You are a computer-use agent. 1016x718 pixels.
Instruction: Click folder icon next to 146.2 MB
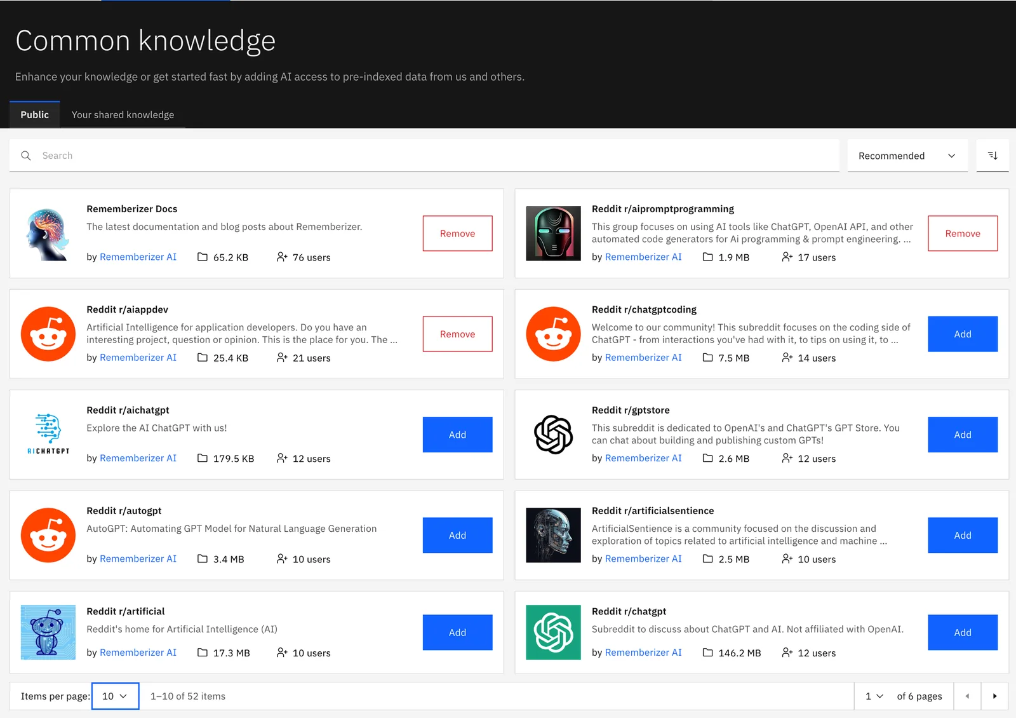[x=707, y=653]
